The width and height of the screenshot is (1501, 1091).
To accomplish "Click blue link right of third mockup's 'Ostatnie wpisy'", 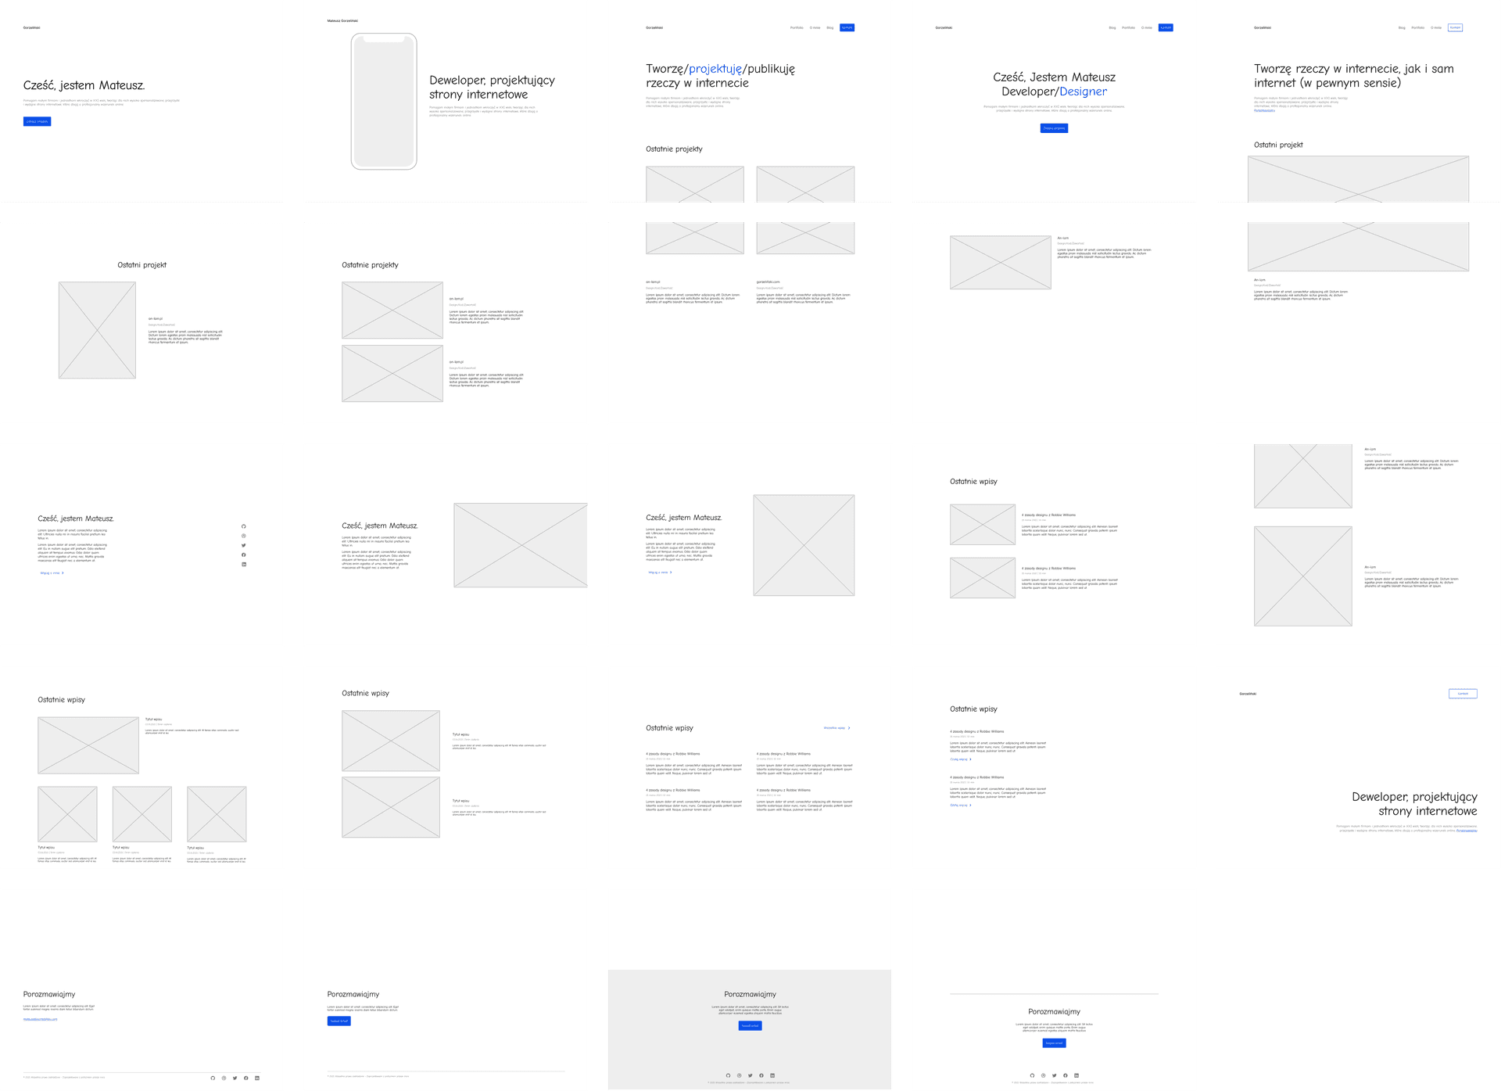I will [836, 728].
